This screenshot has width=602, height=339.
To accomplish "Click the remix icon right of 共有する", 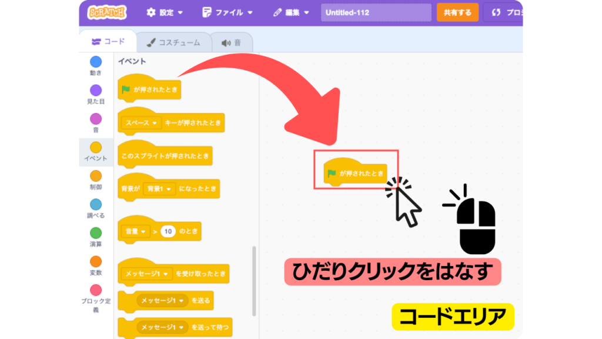I will click(496, 13).
